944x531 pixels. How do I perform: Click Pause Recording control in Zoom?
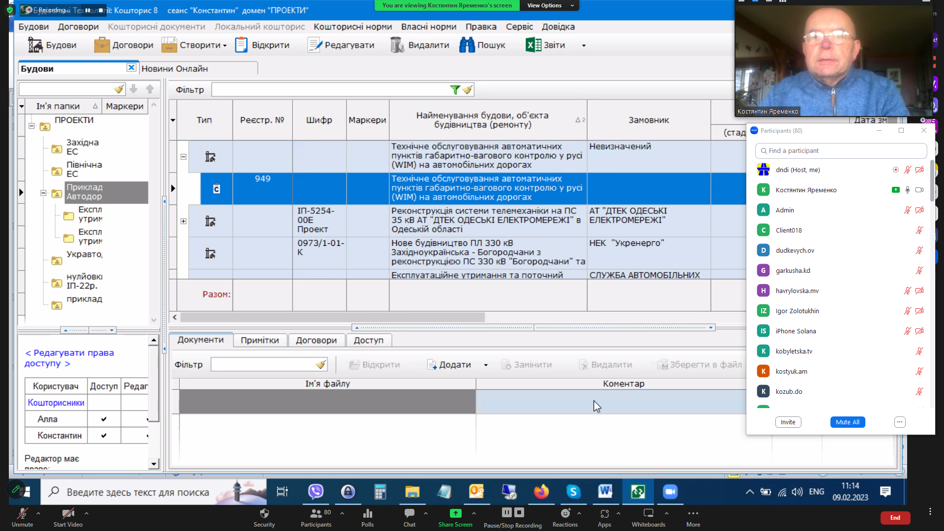(506, 513)
